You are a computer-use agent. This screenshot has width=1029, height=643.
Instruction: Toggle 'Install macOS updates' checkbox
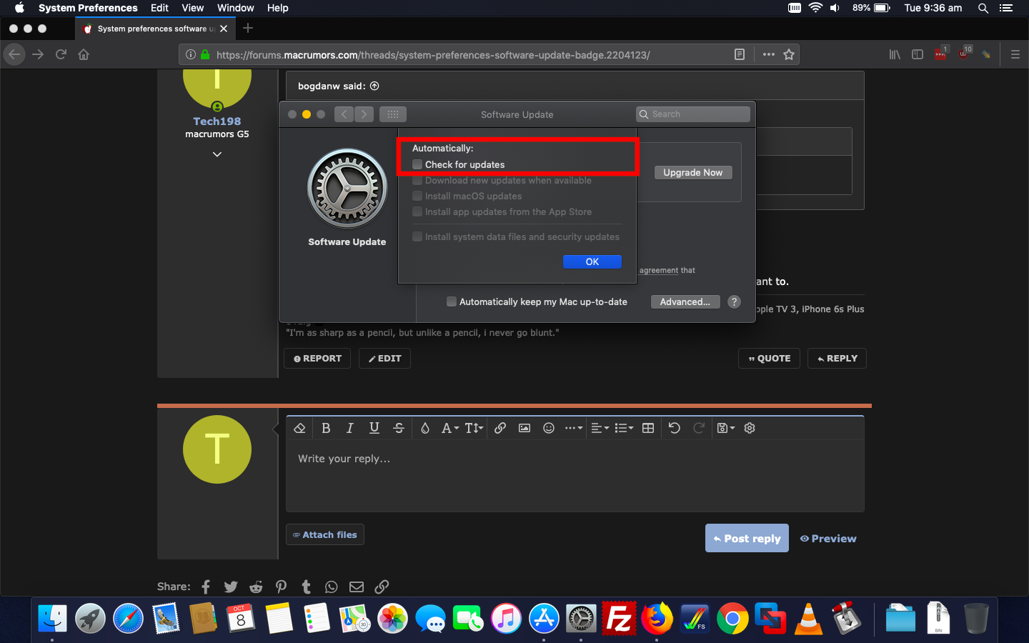(417, 196)
